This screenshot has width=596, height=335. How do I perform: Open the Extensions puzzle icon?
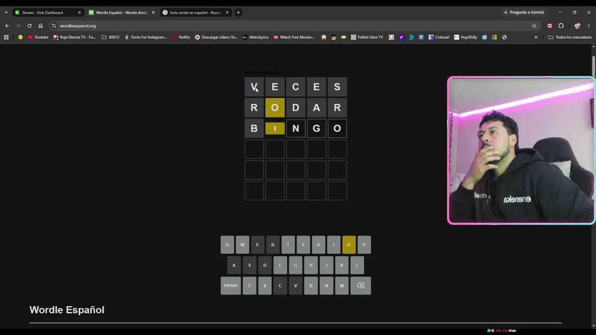[561, 26]
